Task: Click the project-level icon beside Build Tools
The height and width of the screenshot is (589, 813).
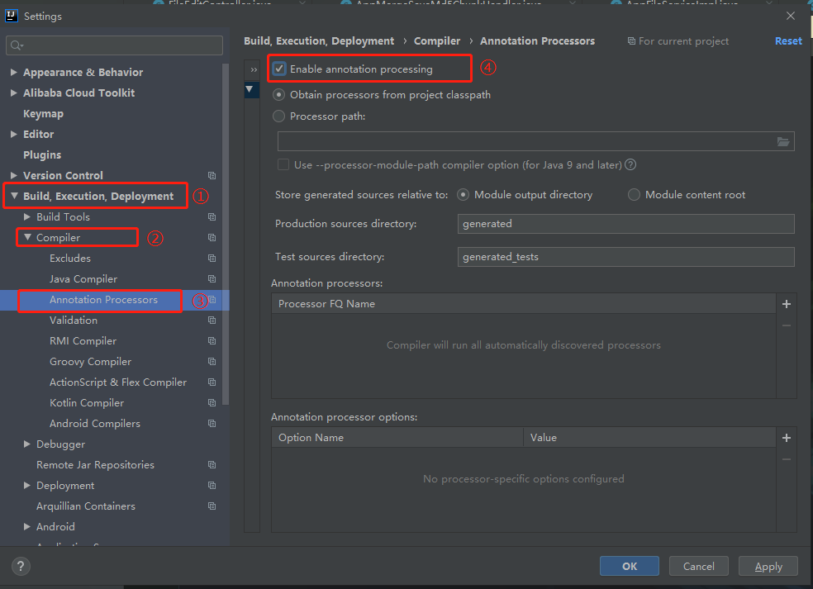Action: click(212, 216)
